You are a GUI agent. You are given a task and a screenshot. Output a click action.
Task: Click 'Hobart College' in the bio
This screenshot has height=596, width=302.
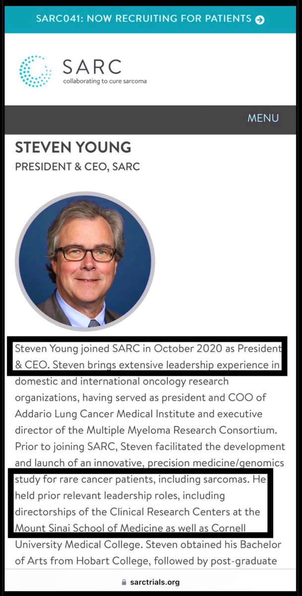coord(118,560)
